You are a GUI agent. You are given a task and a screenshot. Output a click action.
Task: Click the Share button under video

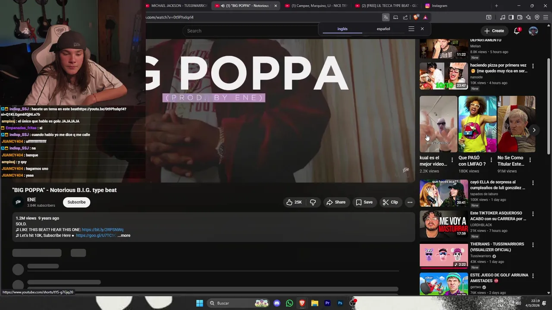[x=336, y=202]
